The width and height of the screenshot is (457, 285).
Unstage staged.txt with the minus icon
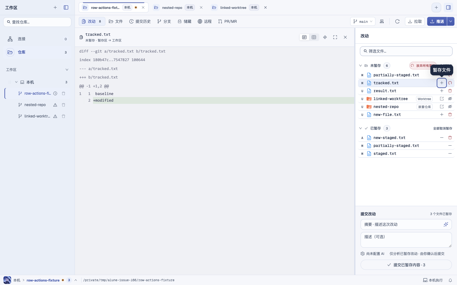tap(450, 154)
